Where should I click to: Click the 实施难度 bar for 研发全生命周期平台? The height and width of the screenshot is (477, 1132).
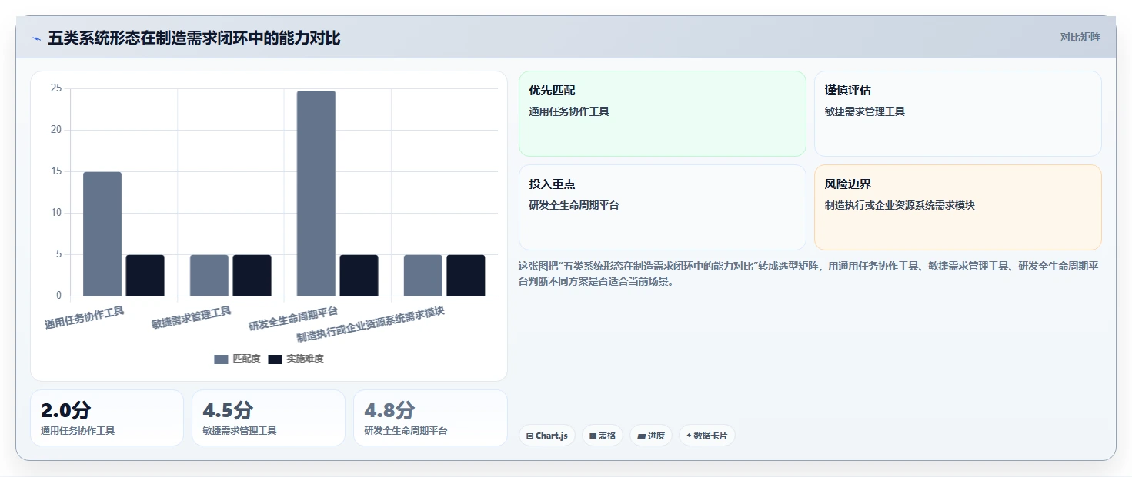359,275
